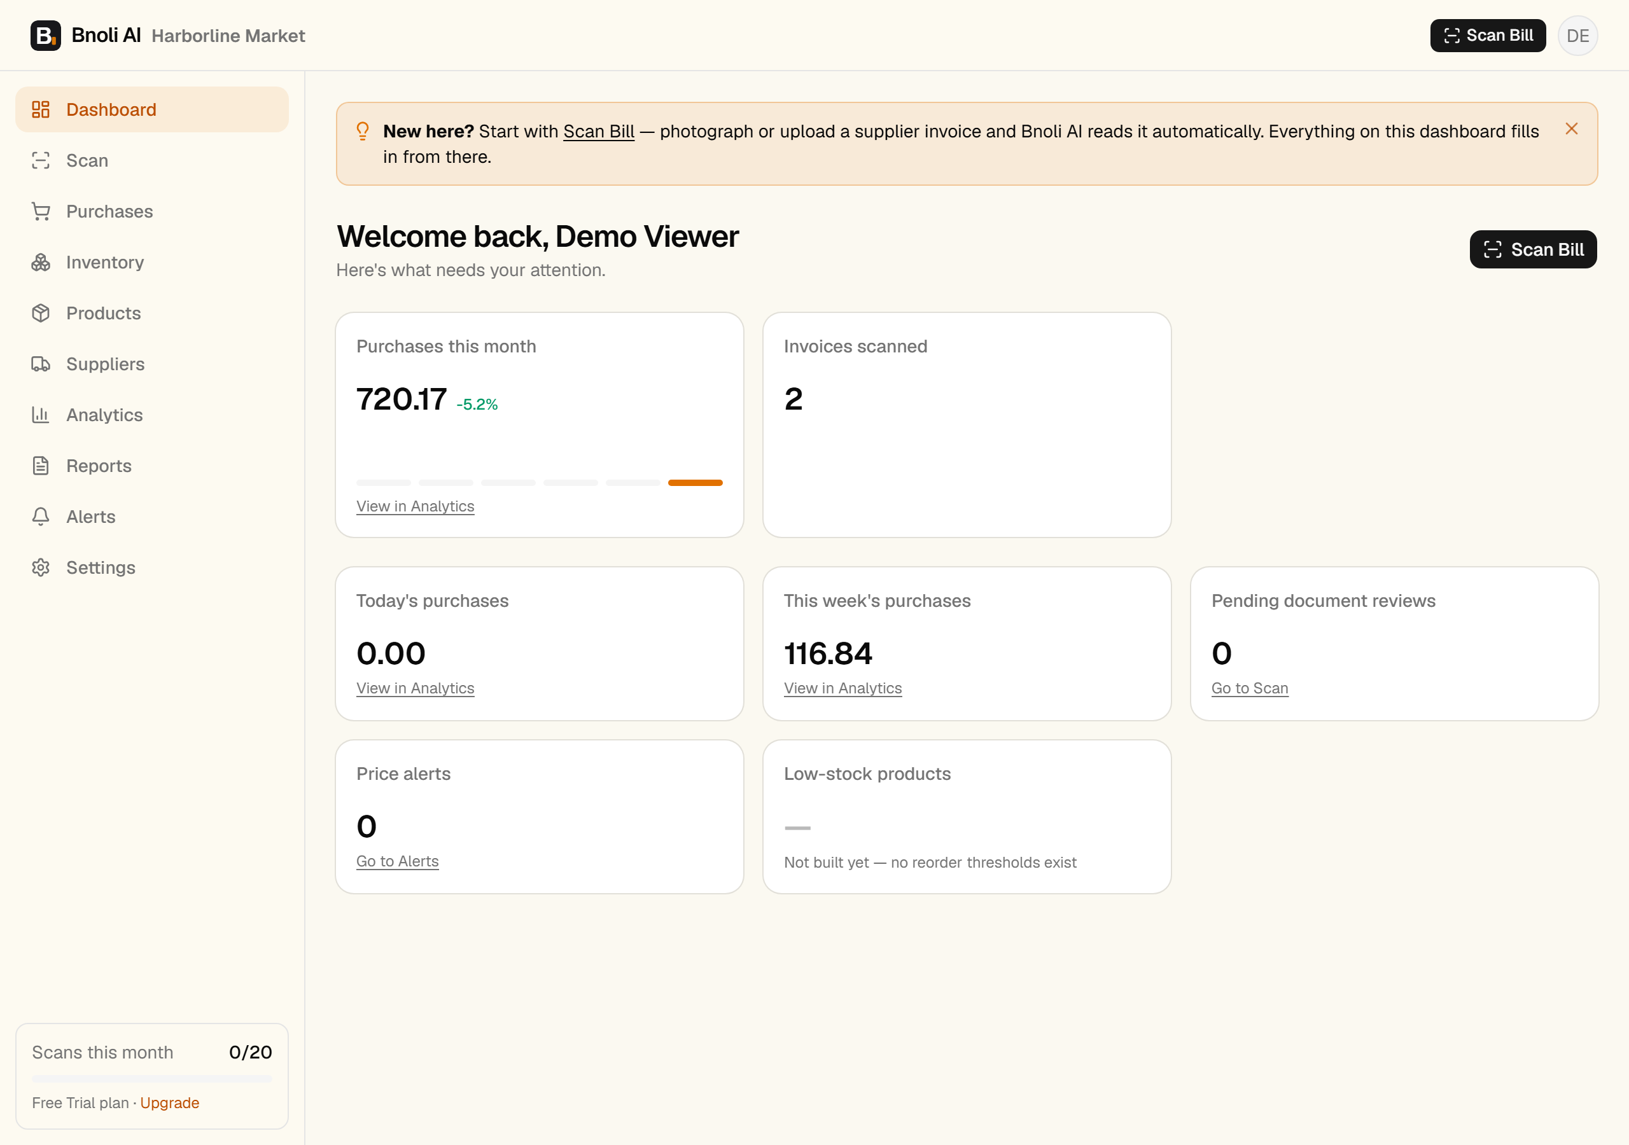The image size is (1629, 1145).
Task: Open the Reports page label
Action: coord(99,466)
